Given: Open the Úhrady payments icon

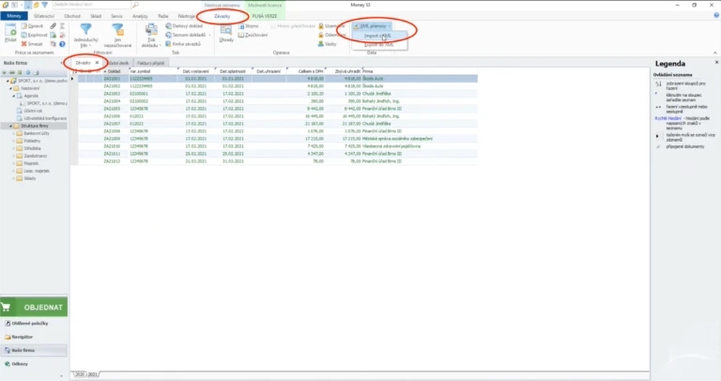Looking at the screenshot, I should (x=226, y=30).
